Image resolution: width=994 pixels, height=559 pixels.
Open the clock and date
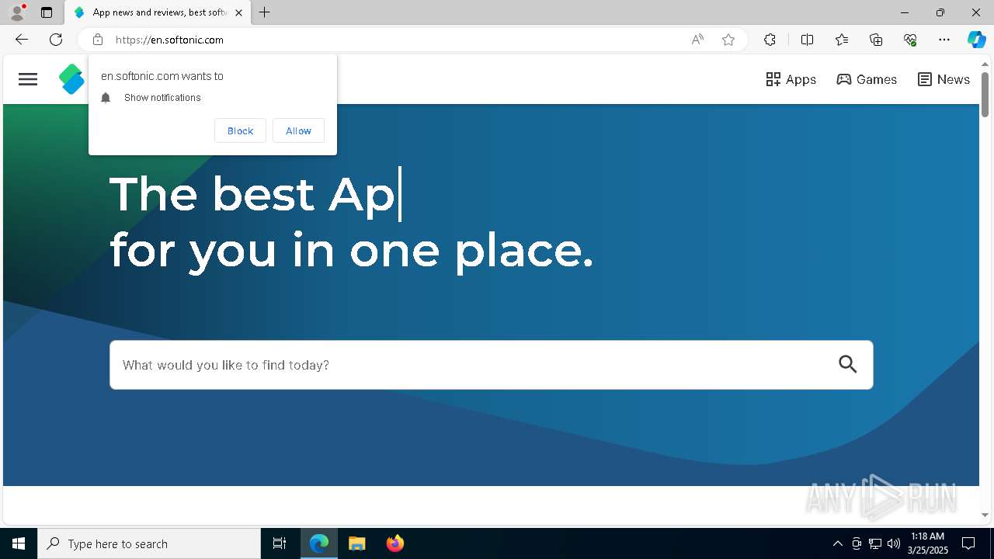(x=928, y=543)
